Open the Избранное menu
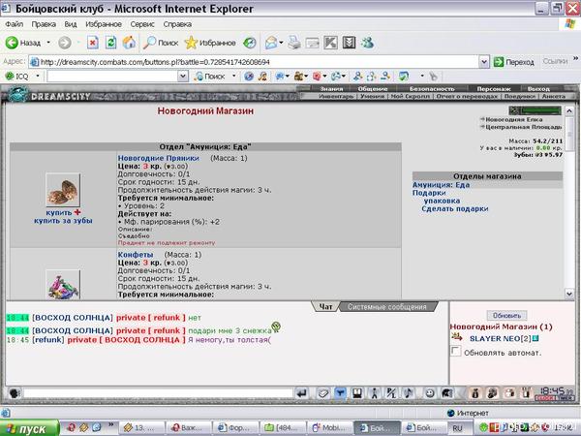The width and height of the screenshot is (581, 436). (x=104, y=24)
